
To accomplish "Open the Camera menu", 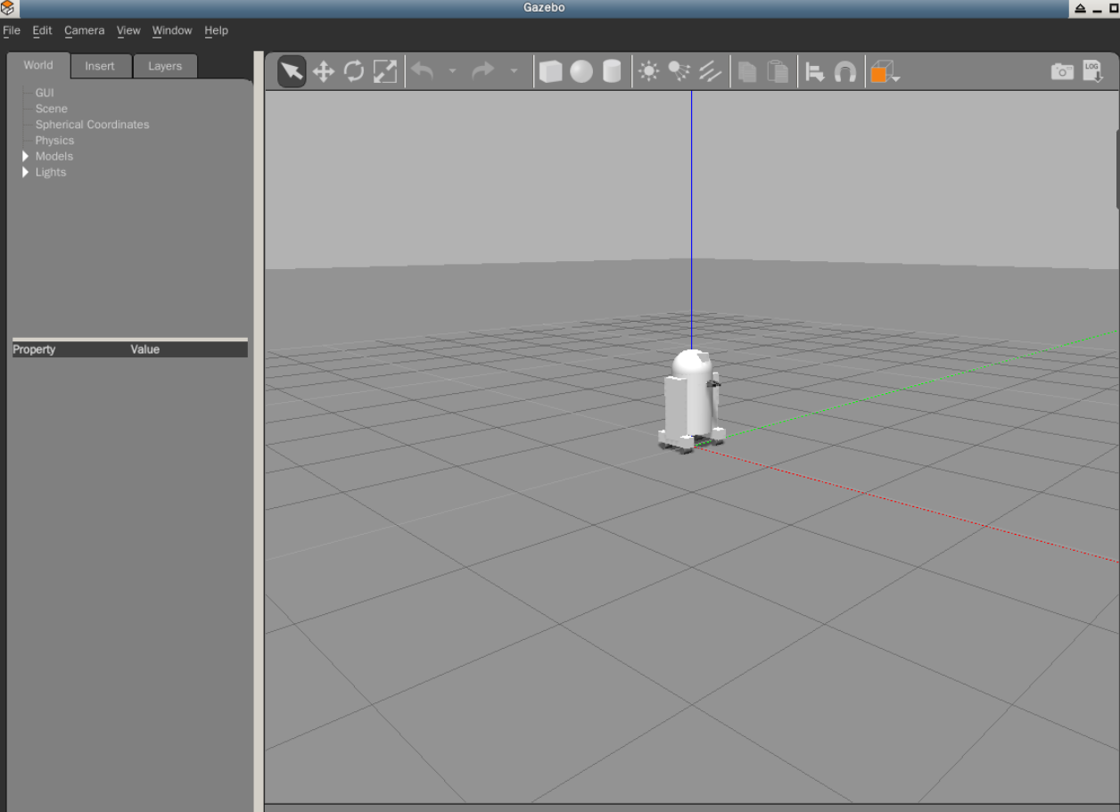I will click(84, 30).
